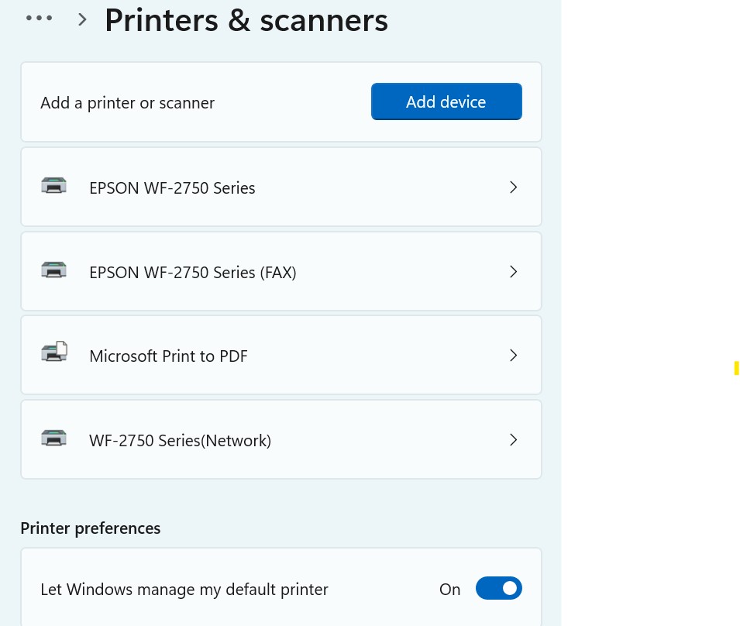Click the EPSON WF-2750 Series printer icon
Screen dimensions: 740x626
coord(53,186)
